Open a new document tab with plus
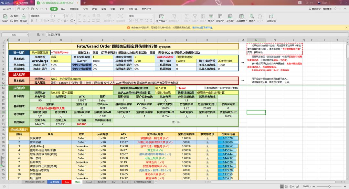Screen dimensions: 349x189 (x=85, y=3)
